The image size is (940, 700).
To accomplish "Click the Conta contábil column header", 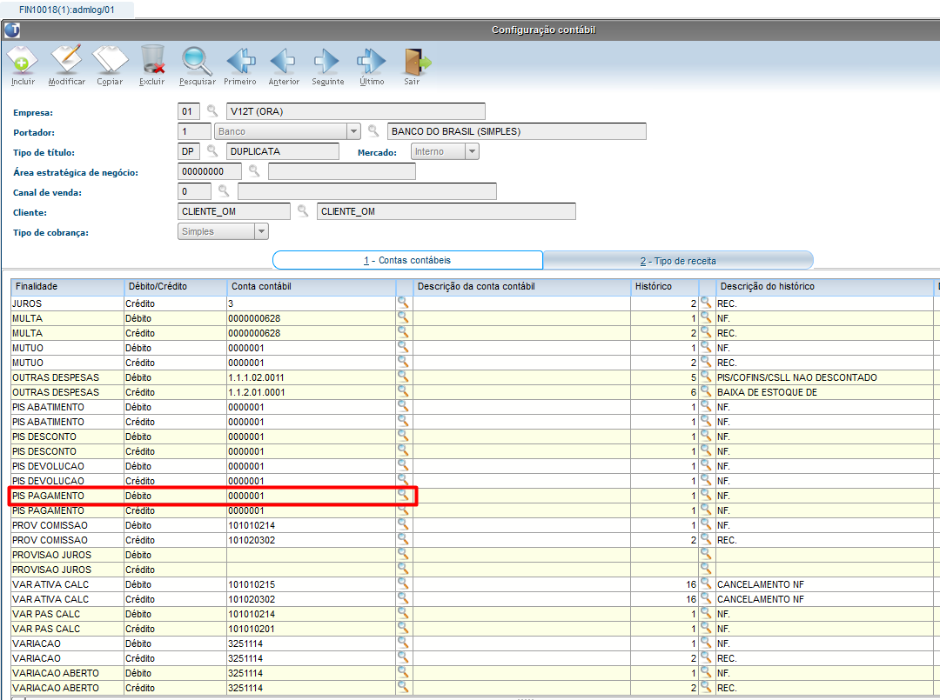I will [x=311, y=287].
